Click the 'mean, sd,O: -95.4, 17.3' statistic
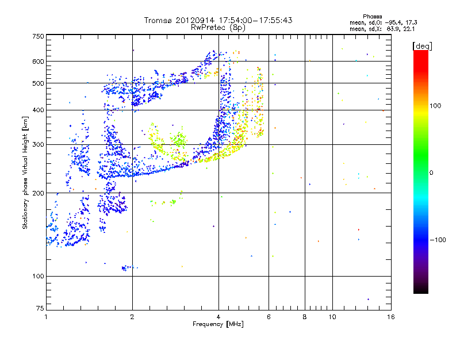The image size is (460, 345). (x=383, y=22)
